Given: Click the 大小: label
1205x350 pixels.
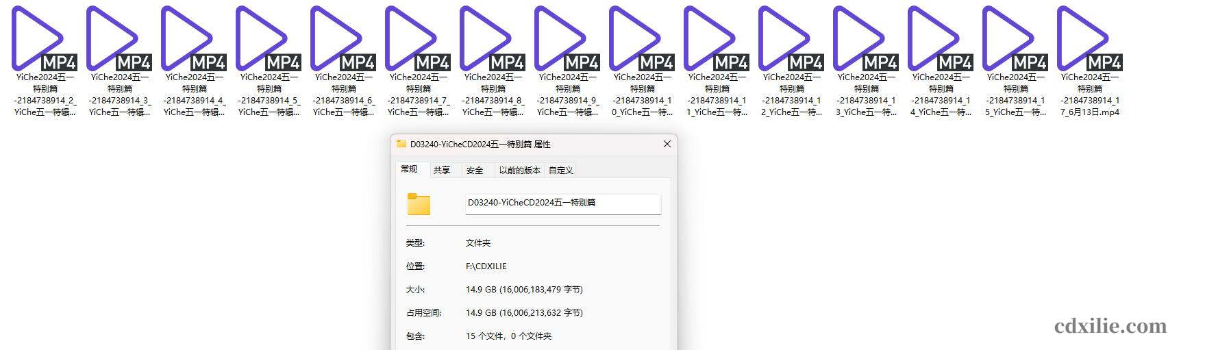Looking at the screenshot, I should pos(415,290).
